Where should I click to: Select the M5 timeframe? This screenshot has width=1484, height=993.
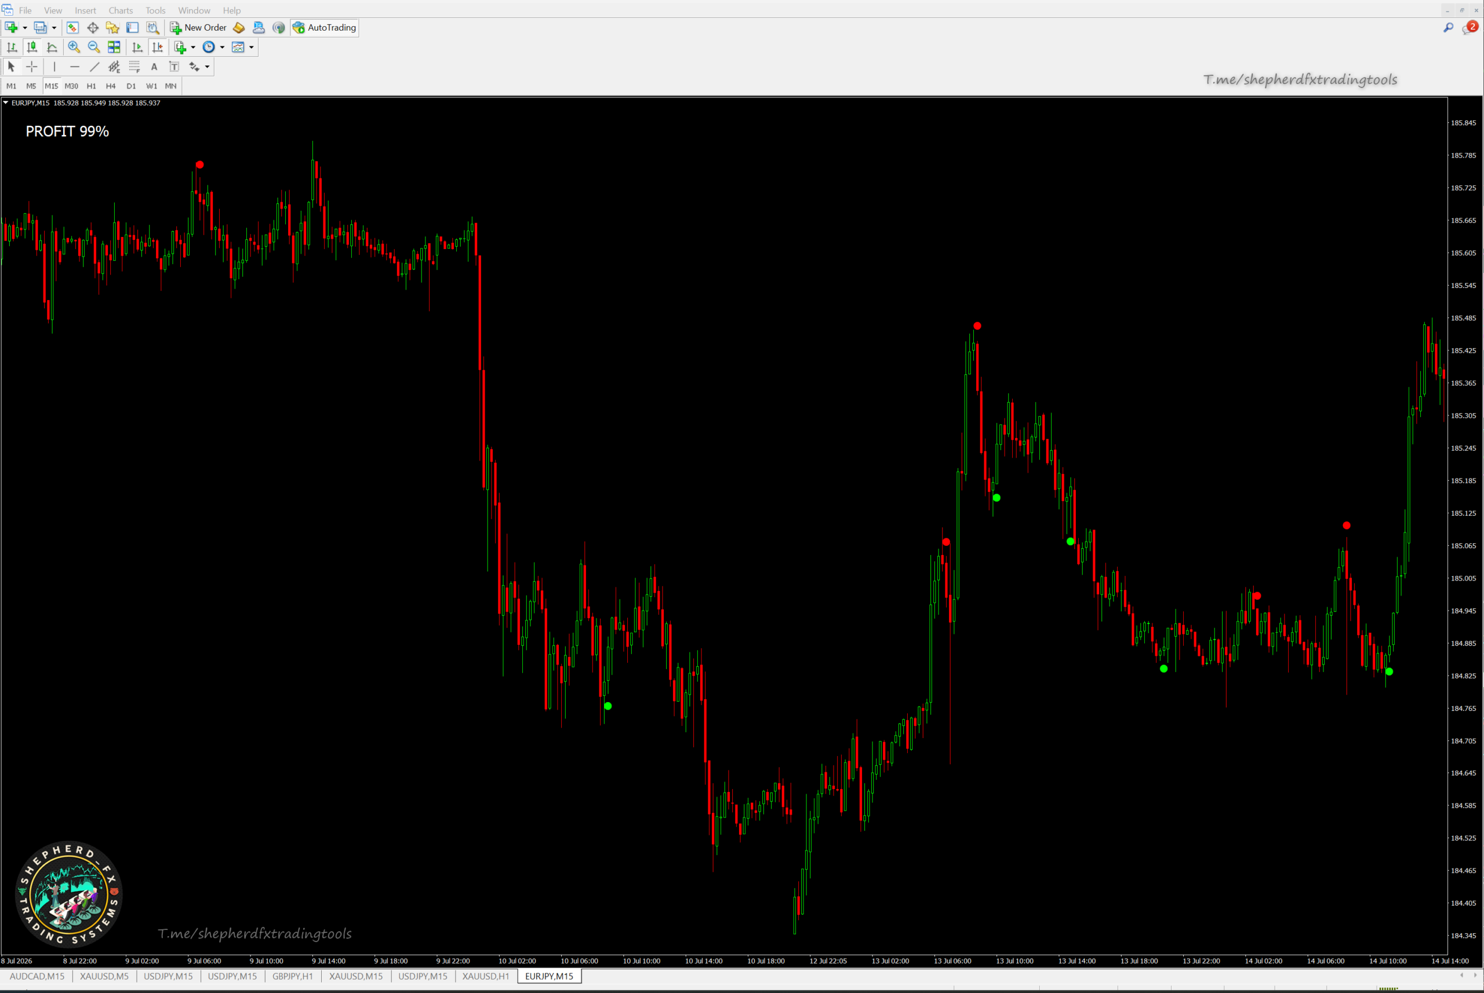pyautogui.click(x=31, y=86)
